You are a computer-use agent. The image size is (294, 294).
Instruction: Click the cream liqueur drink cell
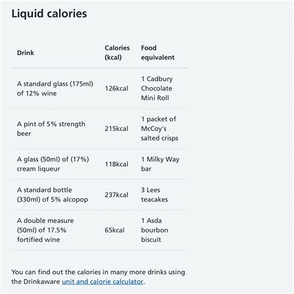click(x=53, y=164)
